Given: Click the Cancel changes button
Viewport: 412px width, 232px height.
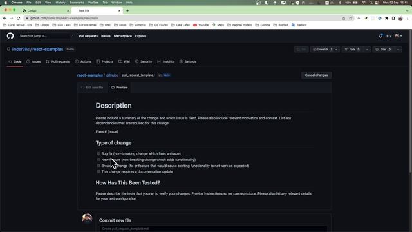Looking at the screenshot, I should 316,75.
